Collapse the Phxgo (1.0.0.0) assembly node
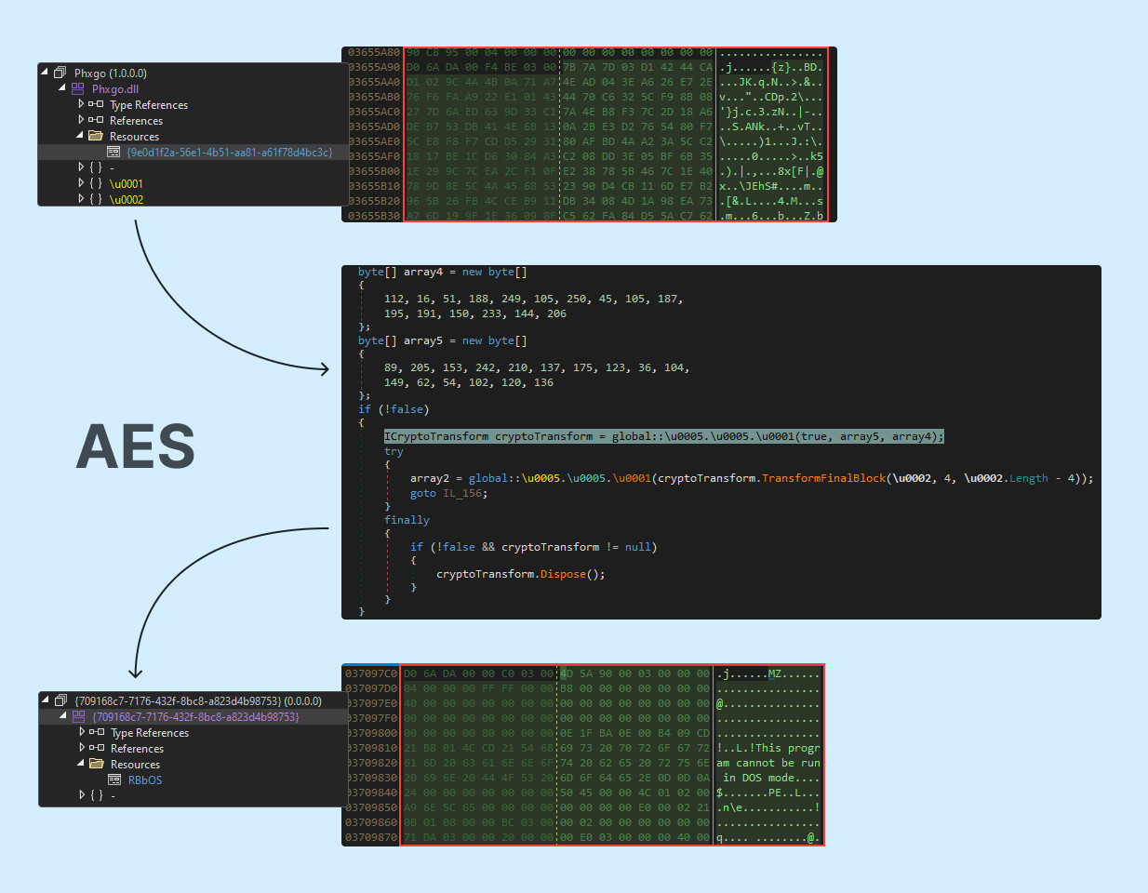1148x893 pixels. pos(45,73)
